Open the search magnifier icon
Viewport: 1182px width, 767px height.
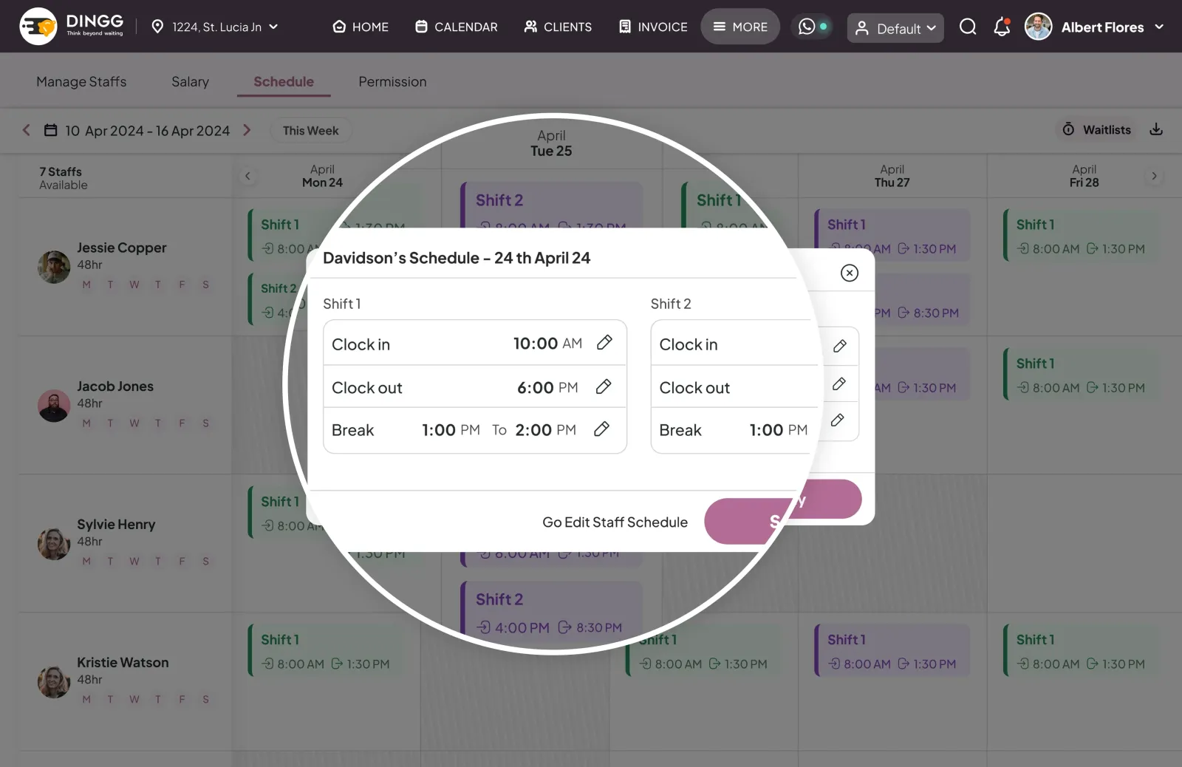point(968,27)
